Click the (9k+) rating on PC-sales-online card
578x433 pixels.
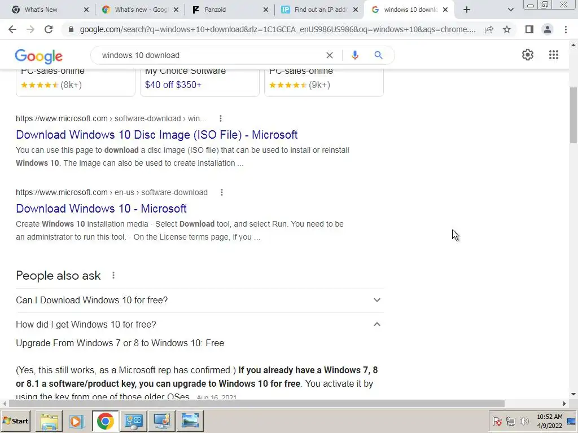319,85
